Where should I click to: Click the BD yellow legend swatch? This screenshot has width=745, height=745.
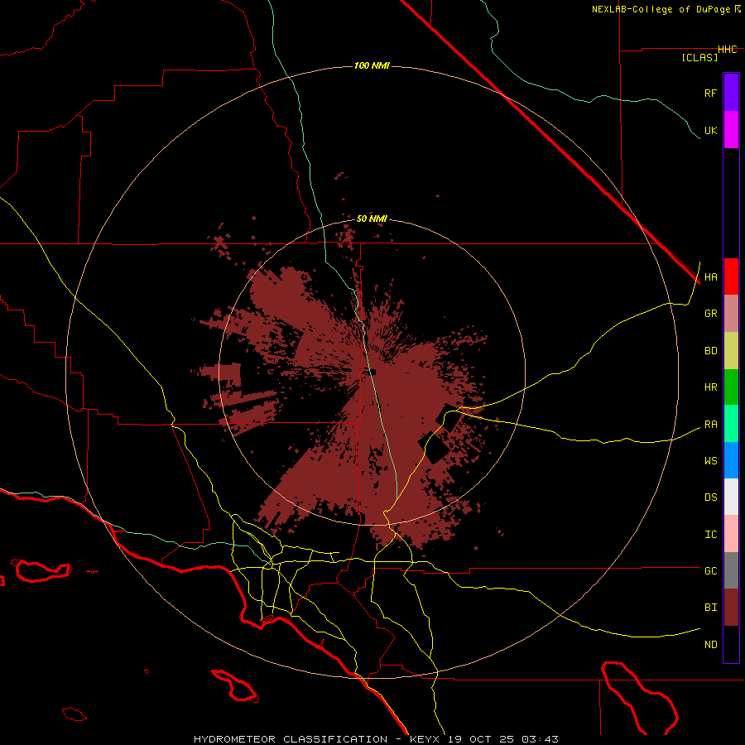pyautogui.click(x=731, y=351)
